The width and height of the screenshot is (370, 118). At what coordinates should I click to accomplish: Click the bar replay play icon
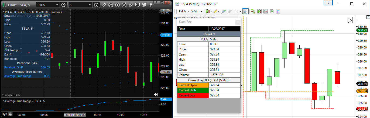pos(117,5)
